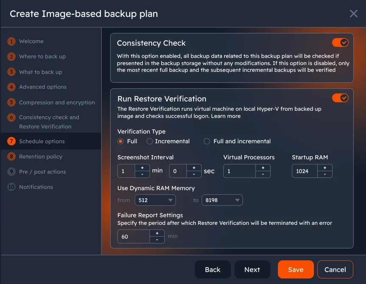Open Compression and encryption step
366x284 pixels.
pos(57,102)
